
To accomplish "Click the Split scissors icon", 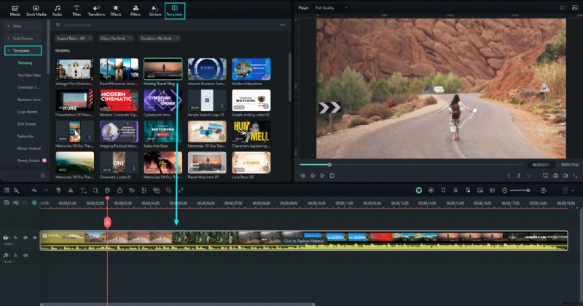I will tap(70, 190).
